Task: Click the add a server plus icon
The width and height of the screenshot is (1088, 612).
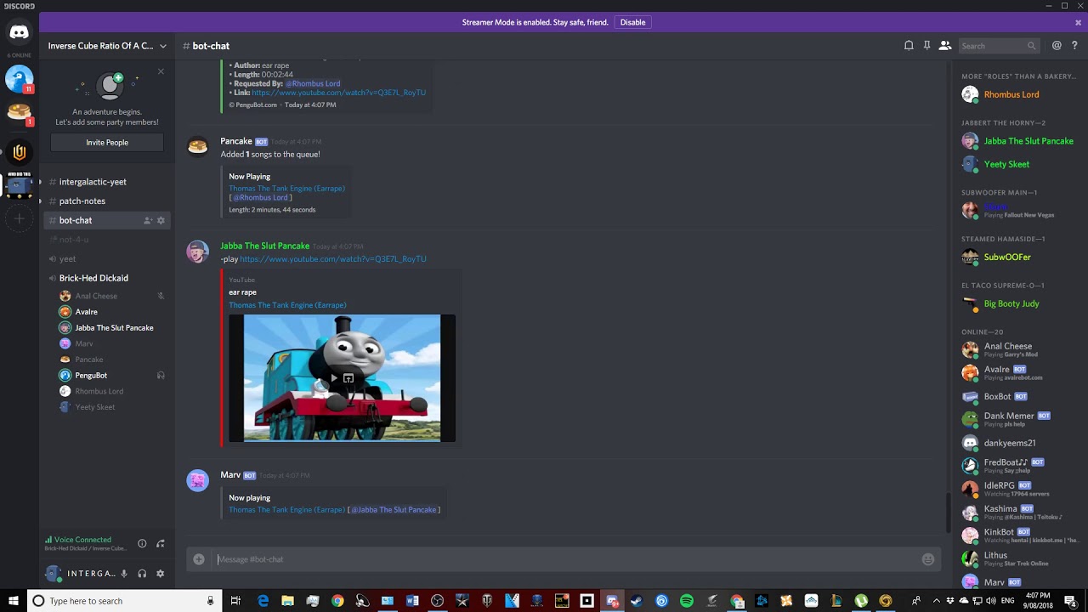Action: [19, 218]
